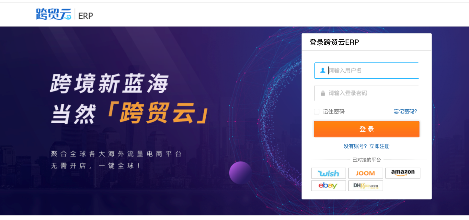This screenshot has height=220, width=469.
Task: Click the user icon in username field
Action: (323, 70)
